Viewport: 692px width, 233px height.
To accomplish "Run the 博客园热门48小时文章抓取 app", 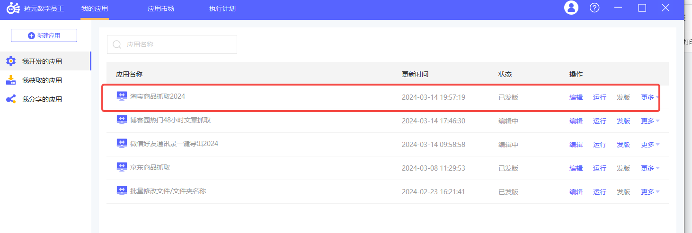I will 600,121.
